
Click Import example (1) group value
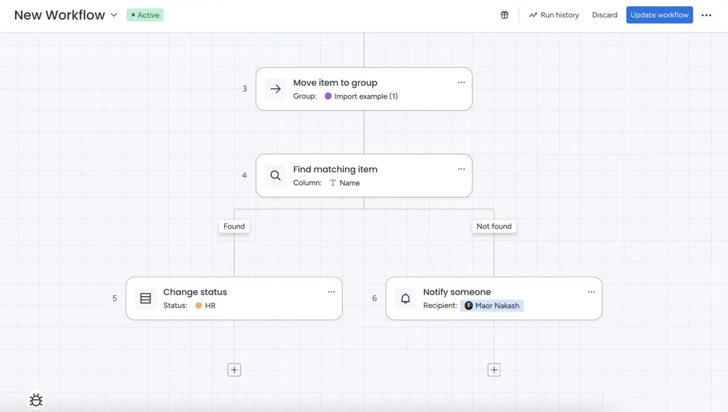click(x=366, y=96)
